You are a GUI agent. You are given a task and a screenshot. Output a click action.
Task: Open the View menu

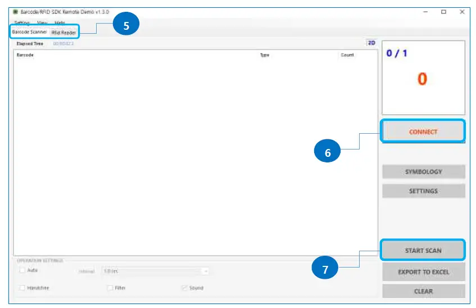point(42,22)
